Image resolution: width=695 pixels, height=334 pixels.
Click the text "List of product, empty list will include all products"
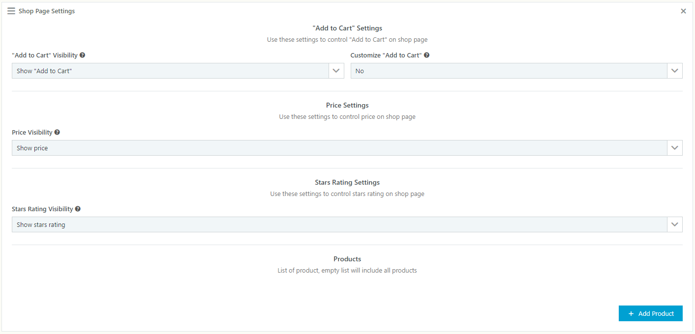347,271
